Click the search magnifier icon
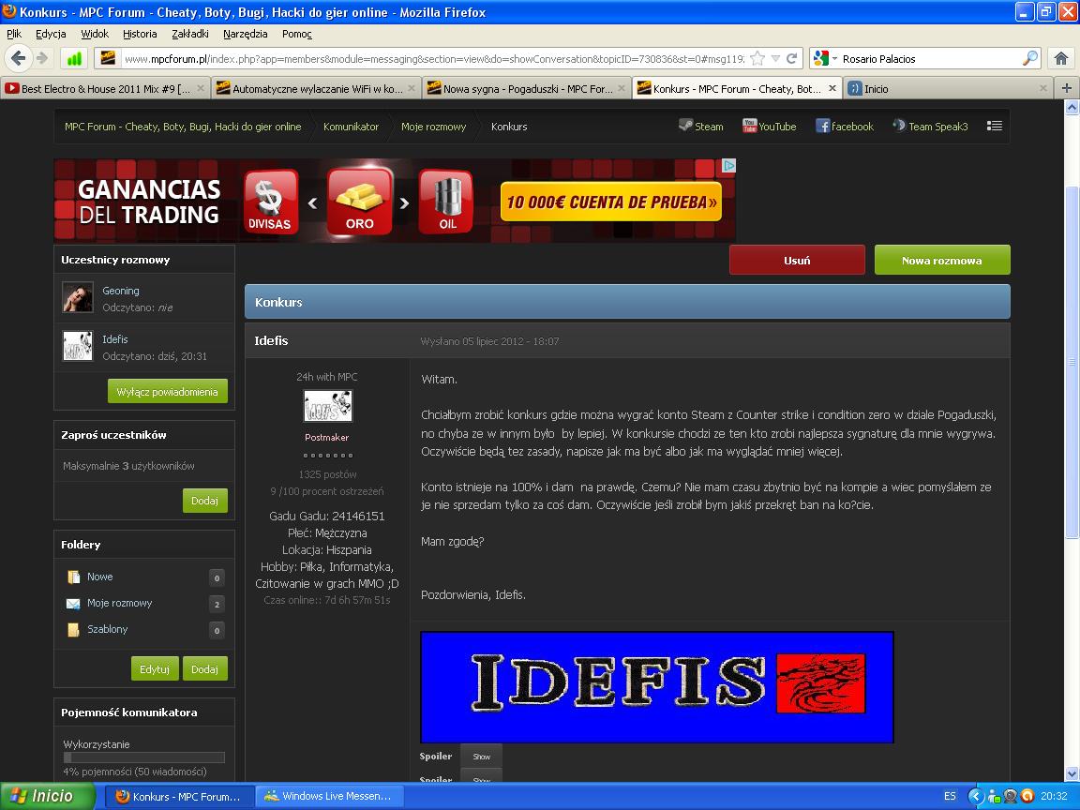Screen dimensions: 1080x810 click(x=1029, y=58)
